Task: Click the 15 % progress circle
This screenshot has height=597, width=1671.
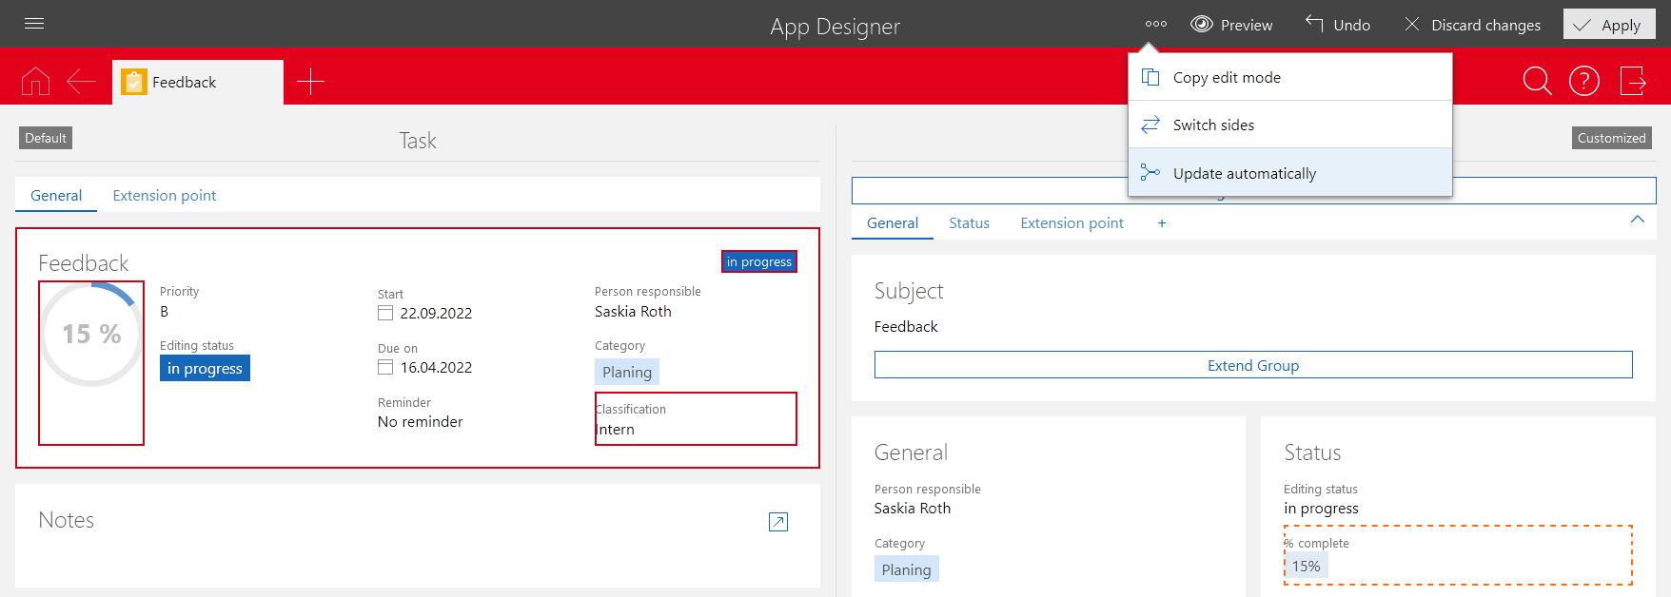Action: [91, 335]
